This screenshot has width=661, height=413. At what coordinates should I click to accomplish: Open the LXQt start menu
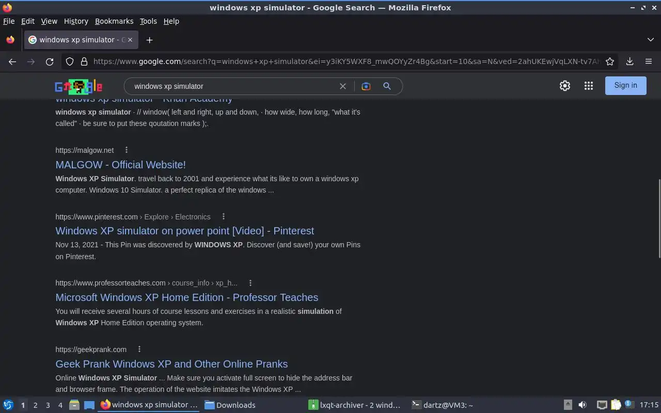coord(8,405)
